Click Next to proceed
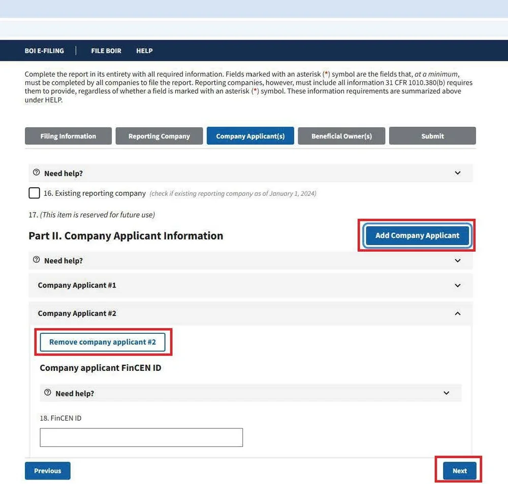508x484 pixels. [459, 470]
